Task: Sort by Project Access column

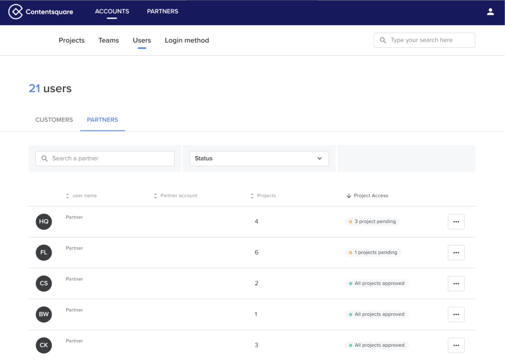Action: pyautogui.click(x=367, y=196)
